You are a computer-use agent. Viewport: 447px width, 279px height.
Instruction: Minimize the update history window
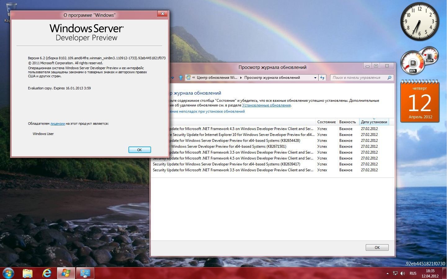click(368, 66)
